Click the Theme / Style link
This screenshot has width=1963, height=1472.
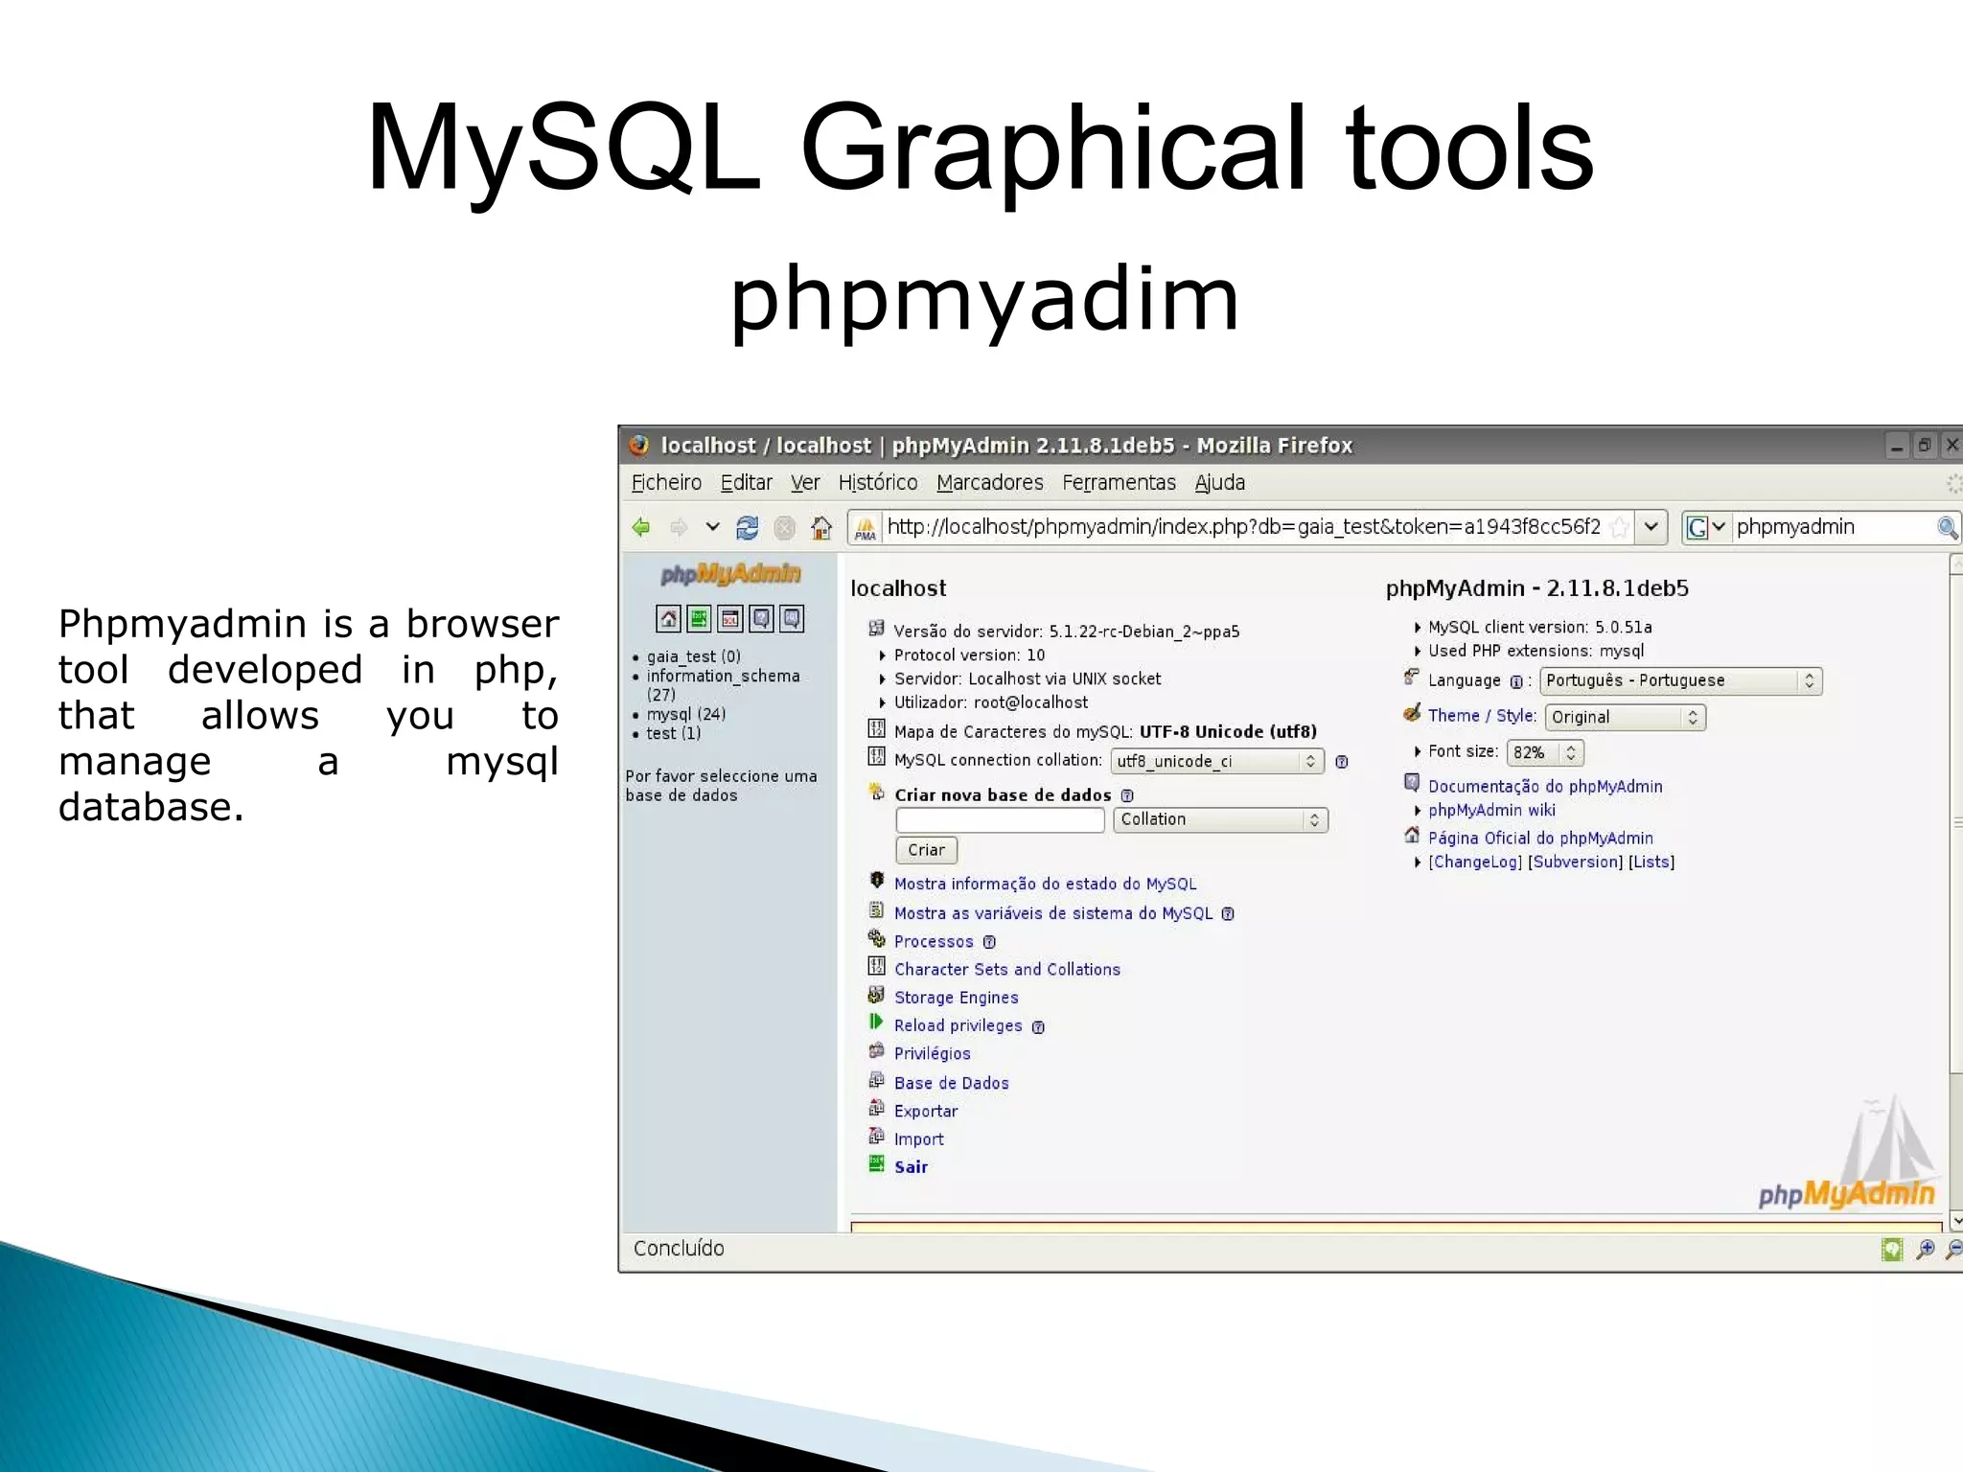point(1482,715)
